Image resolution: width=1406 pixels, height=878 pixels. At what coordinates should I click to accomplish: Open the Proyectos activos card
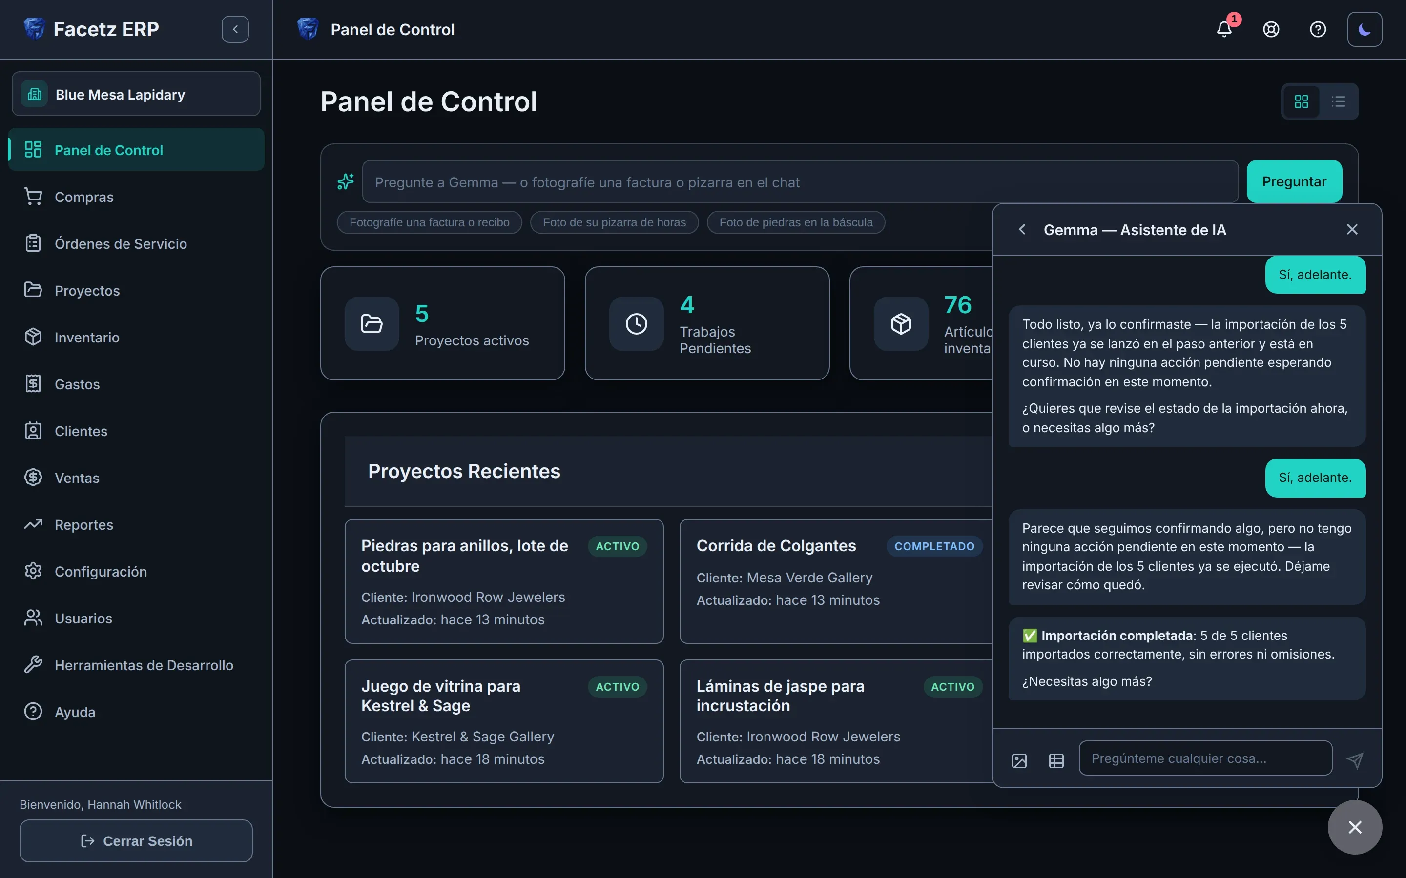point(443,323)
